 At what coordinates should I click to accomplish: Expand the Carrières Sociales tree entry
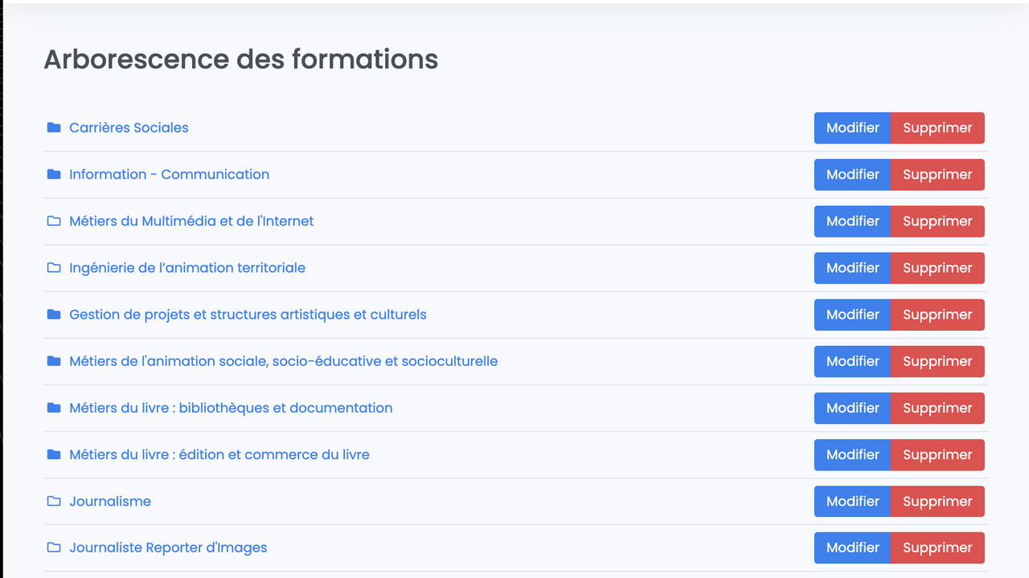point(129,128)
